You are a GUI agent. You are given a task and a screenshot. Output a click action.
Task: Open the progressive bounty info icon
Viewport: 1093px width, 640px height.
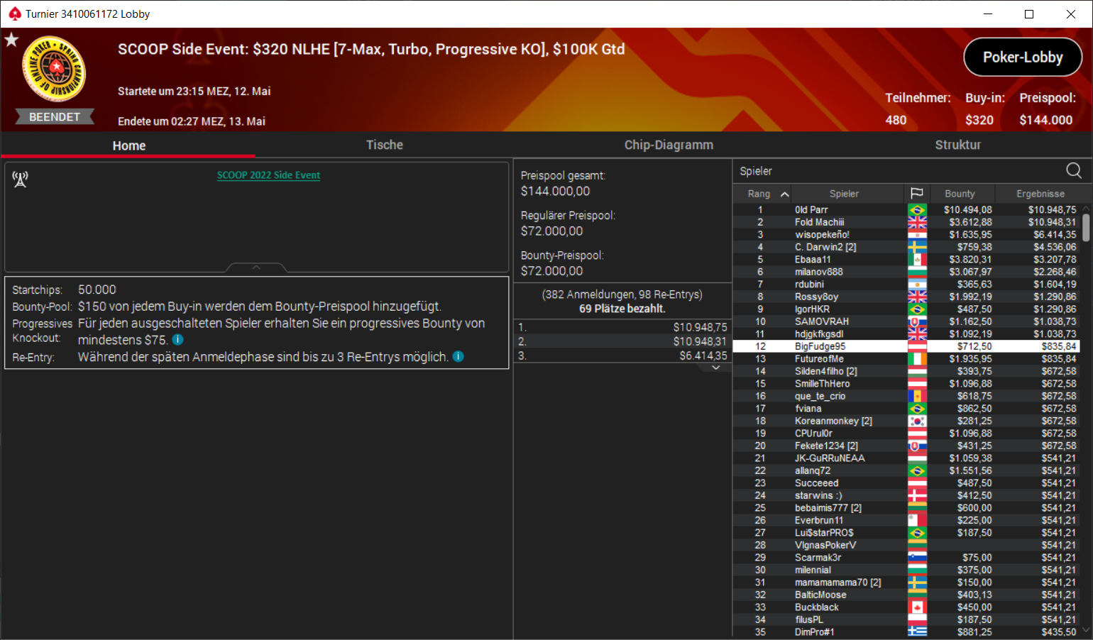pyautogui.click(x=178, y=340)
